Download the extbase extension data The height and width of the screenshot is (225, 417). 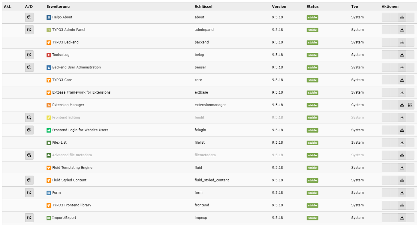coord(402,92)
